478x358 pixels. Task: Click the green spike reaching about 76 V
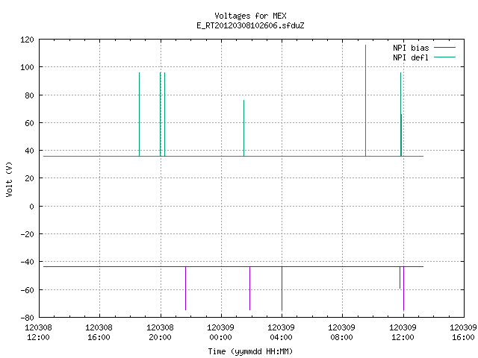click(x=244, y=128)
